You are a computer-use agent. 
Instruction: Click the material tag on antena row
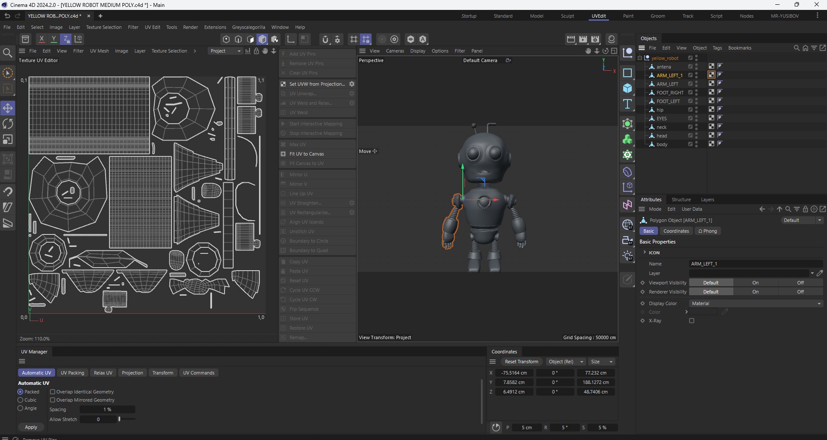(x=712, y=66)
